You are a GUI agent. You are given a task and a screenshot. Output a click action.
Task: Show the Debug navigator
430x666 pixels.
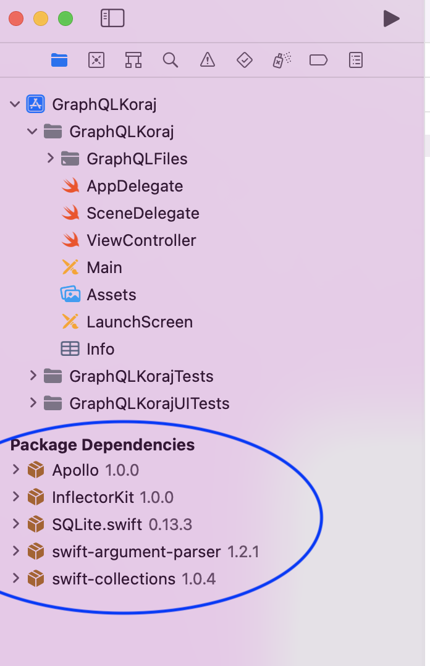(282, 60)
